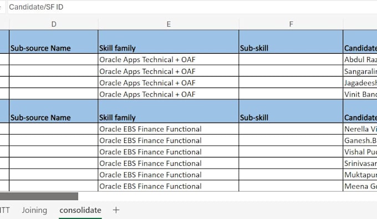The image size is (377, 219).
Task: Select column F header
Action: [291, 24]
